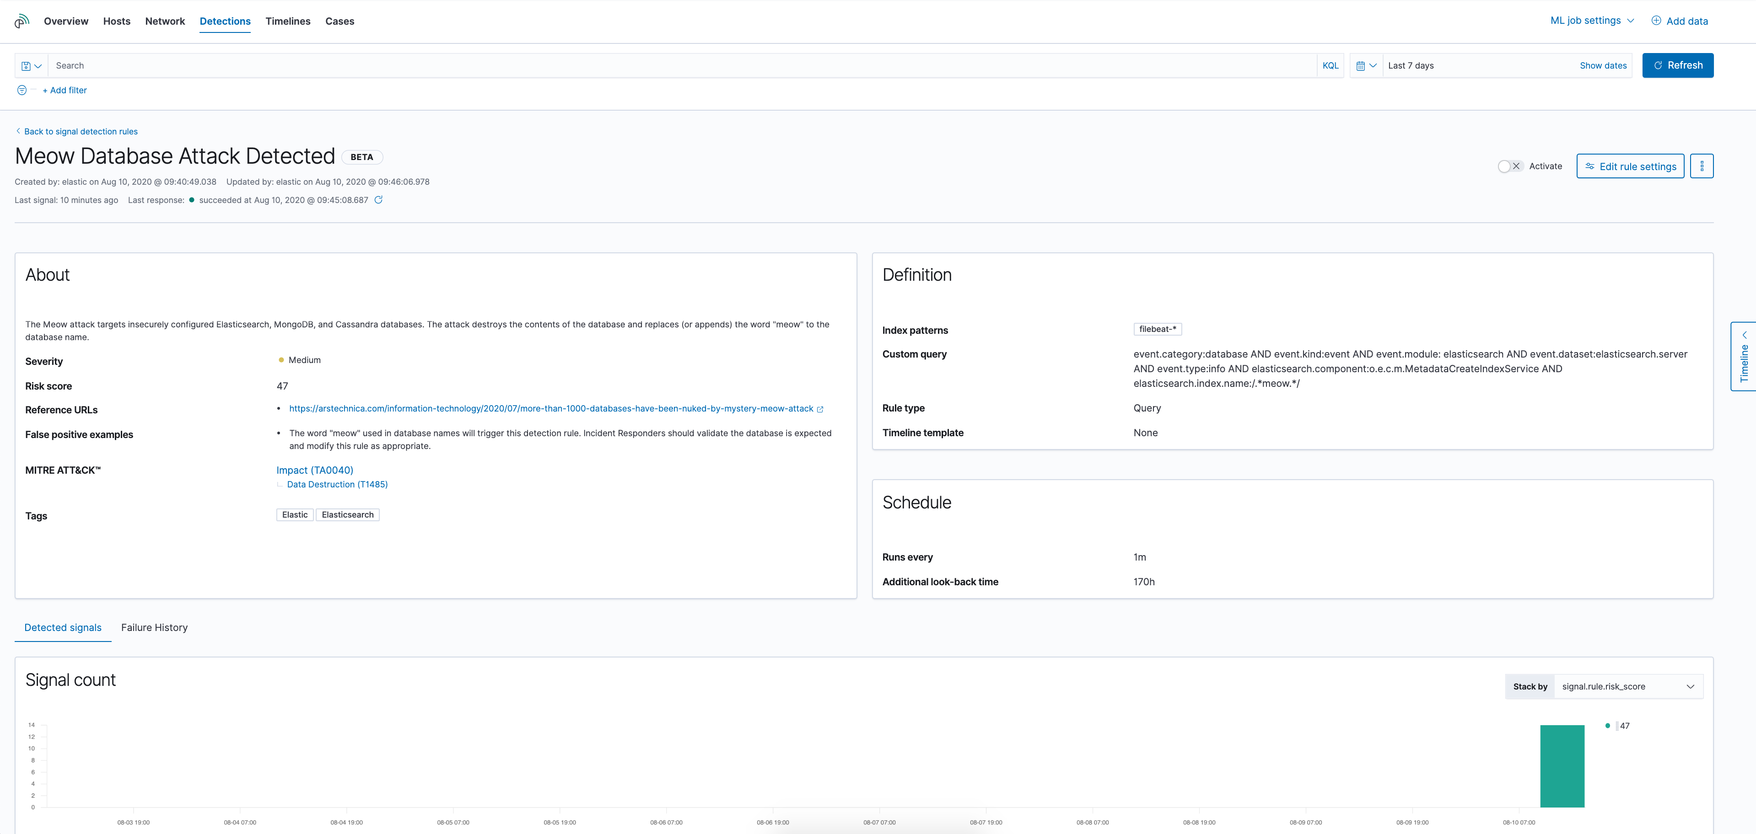Open the saved query menu icon
The height and width of the screenshot is (834, 1756).
32,66
